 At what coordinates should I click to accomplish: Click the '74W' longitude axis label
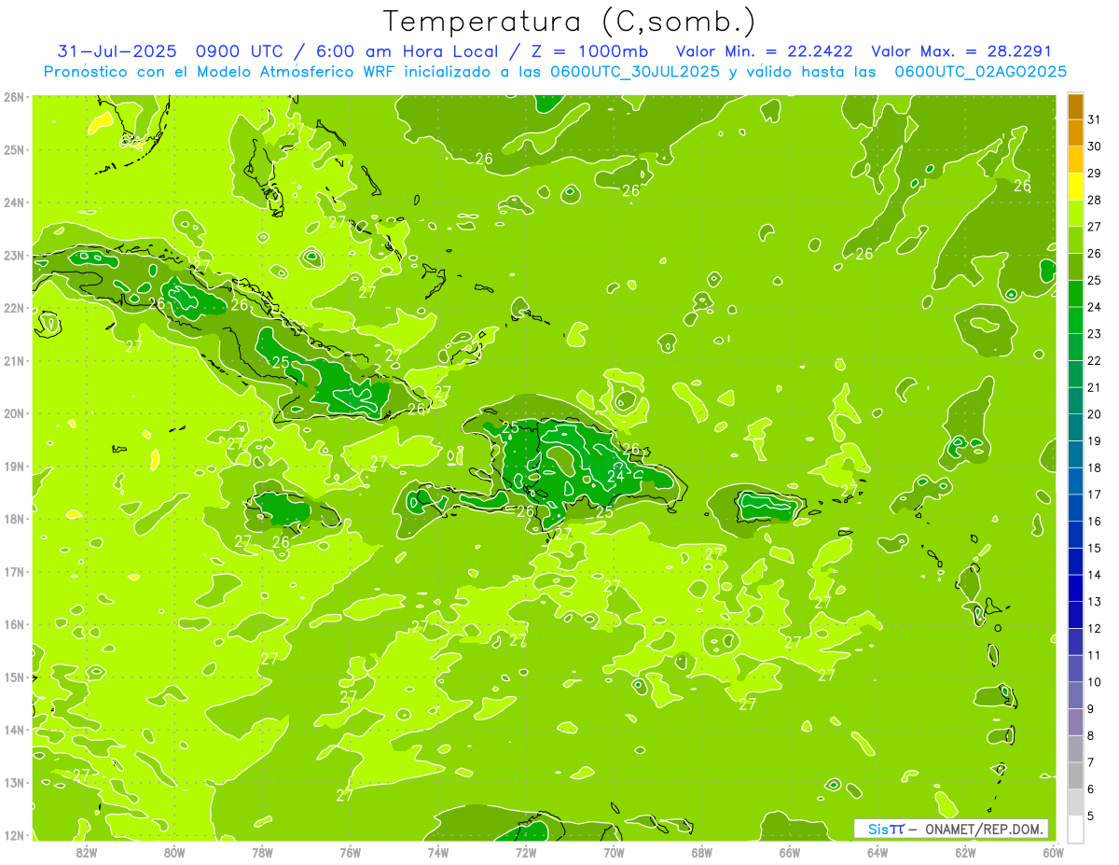tap(438, 851)
